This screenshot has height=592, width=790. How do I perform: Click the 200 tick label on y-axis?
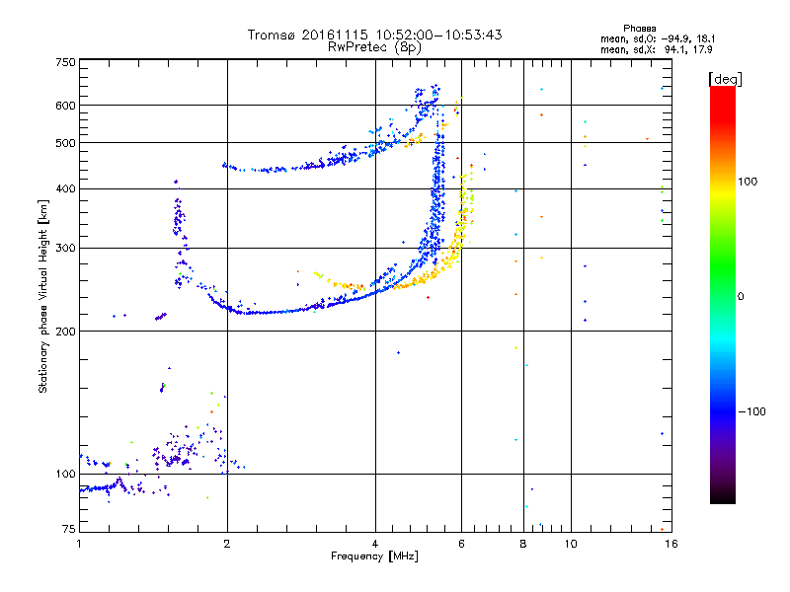point(66,332)
